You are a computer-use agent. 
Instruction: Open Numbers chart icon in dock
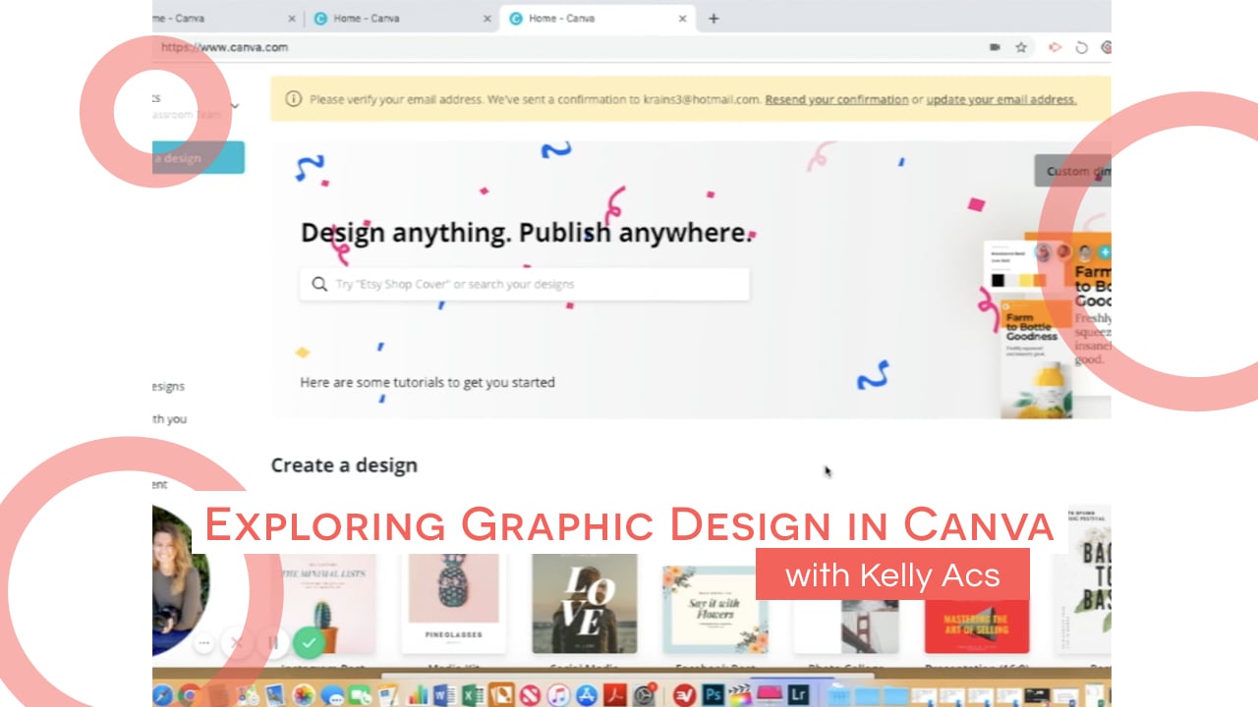[x=418, y=695]
